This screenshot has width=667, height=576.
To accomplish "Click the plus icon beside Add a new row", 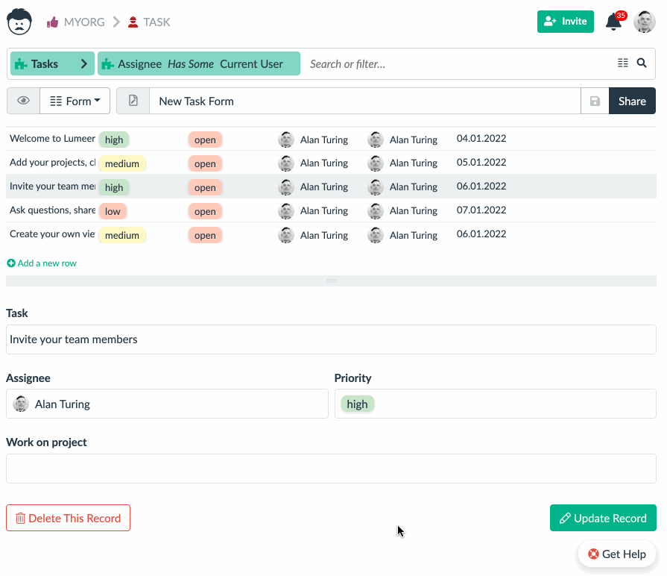I will 11,263.
